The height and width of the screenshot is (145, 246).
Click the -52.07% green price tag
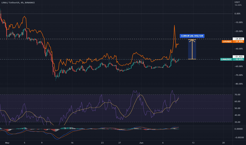pos(238,59)
